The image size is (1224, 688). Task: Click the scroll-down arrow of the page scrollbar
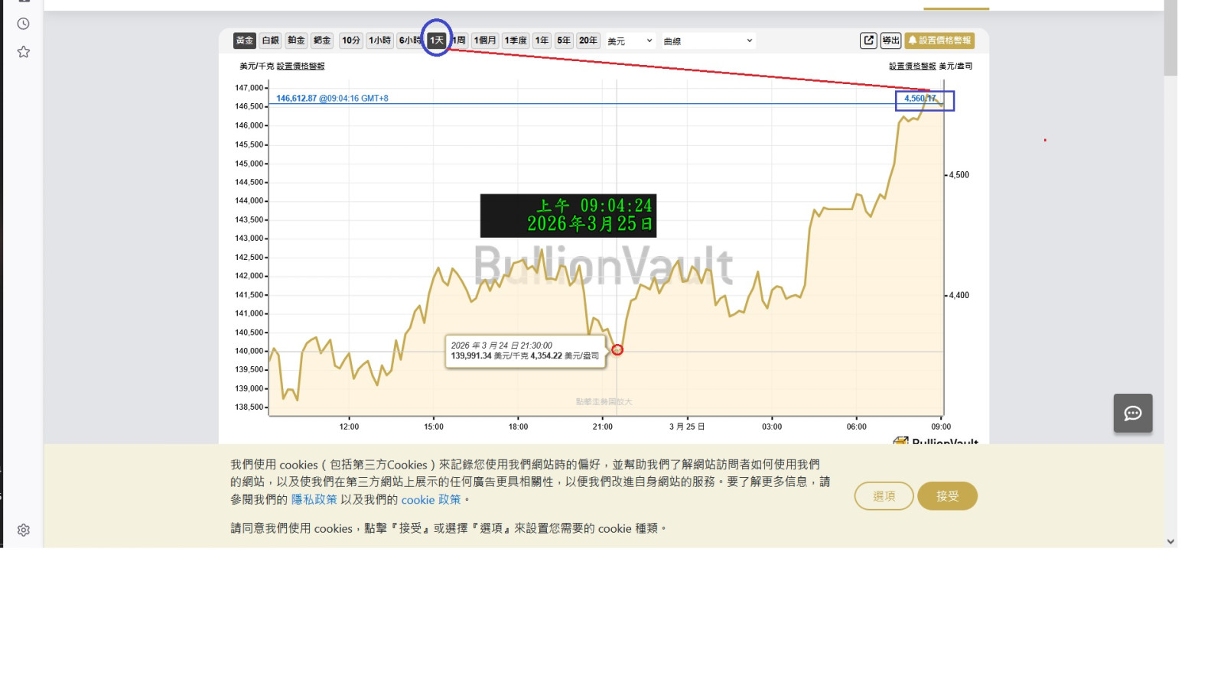[1170, 541]
